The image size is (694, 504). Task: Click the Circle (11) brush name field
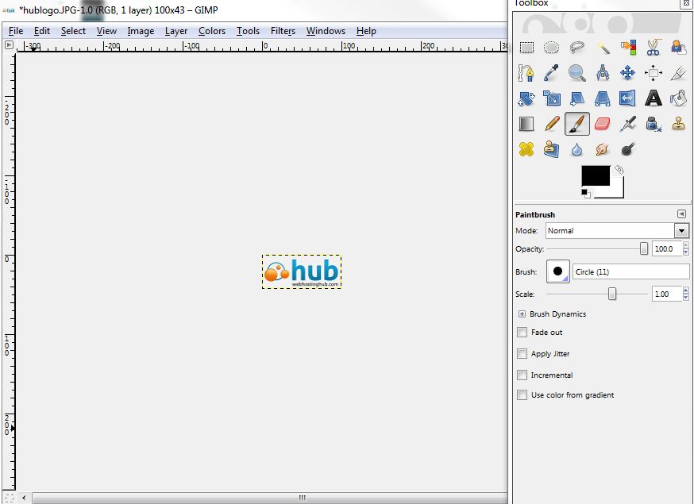pyautogui.click(x=630, y=272)
